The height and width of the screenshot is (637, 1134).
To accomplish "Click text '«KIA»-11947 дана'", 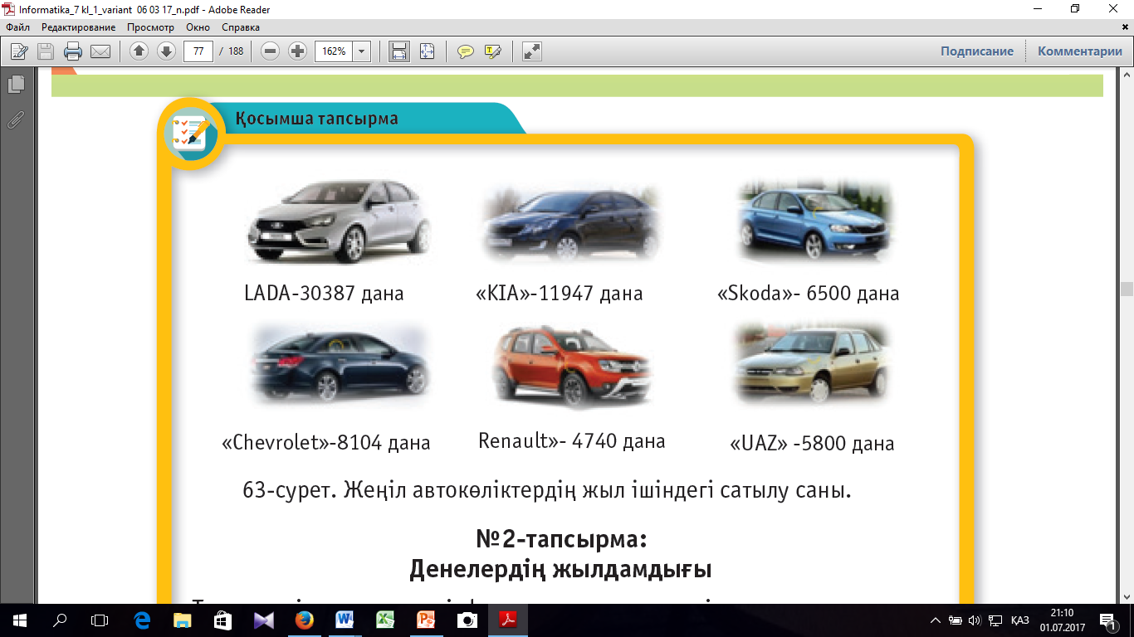I will tap(560, 293).
